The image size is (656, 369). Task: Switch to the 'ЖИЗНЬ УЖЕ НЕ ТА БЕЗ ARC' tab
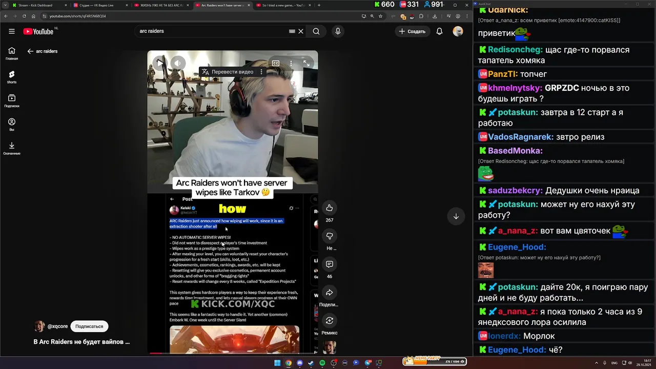(160, 5)
